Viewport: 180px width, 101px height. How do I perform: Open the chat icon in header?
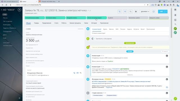tap(130, 12)
